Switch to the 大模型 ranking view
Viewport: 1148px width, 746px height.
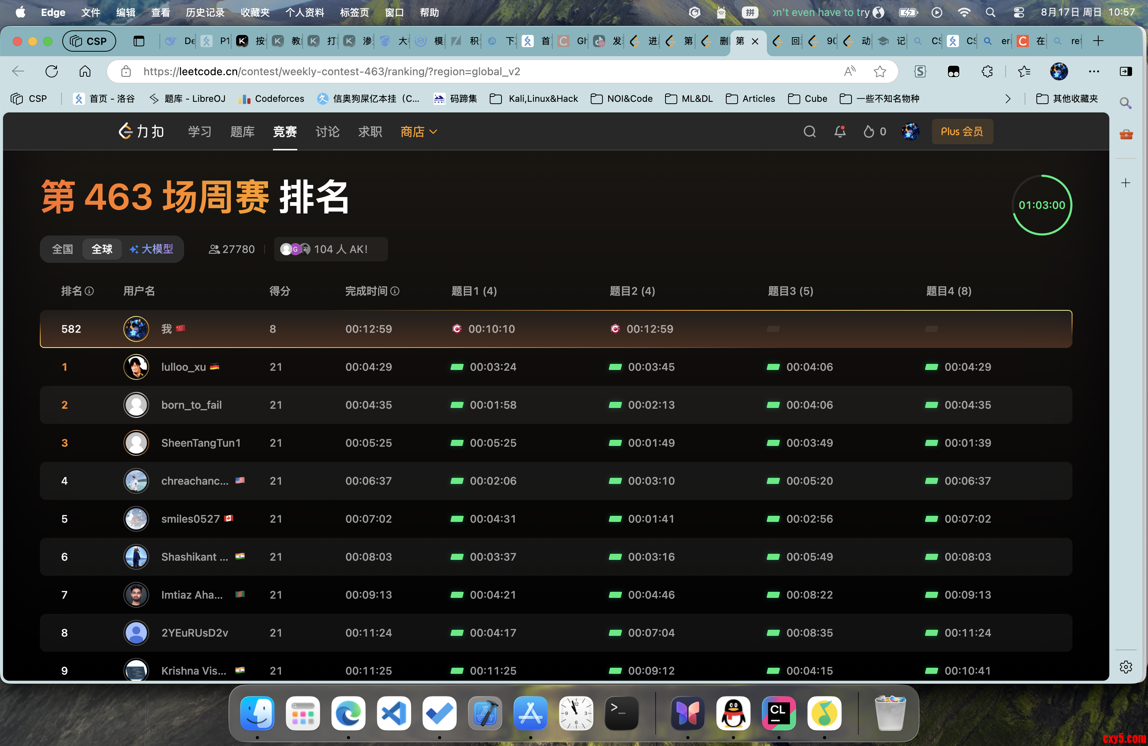tap(151, 249)
